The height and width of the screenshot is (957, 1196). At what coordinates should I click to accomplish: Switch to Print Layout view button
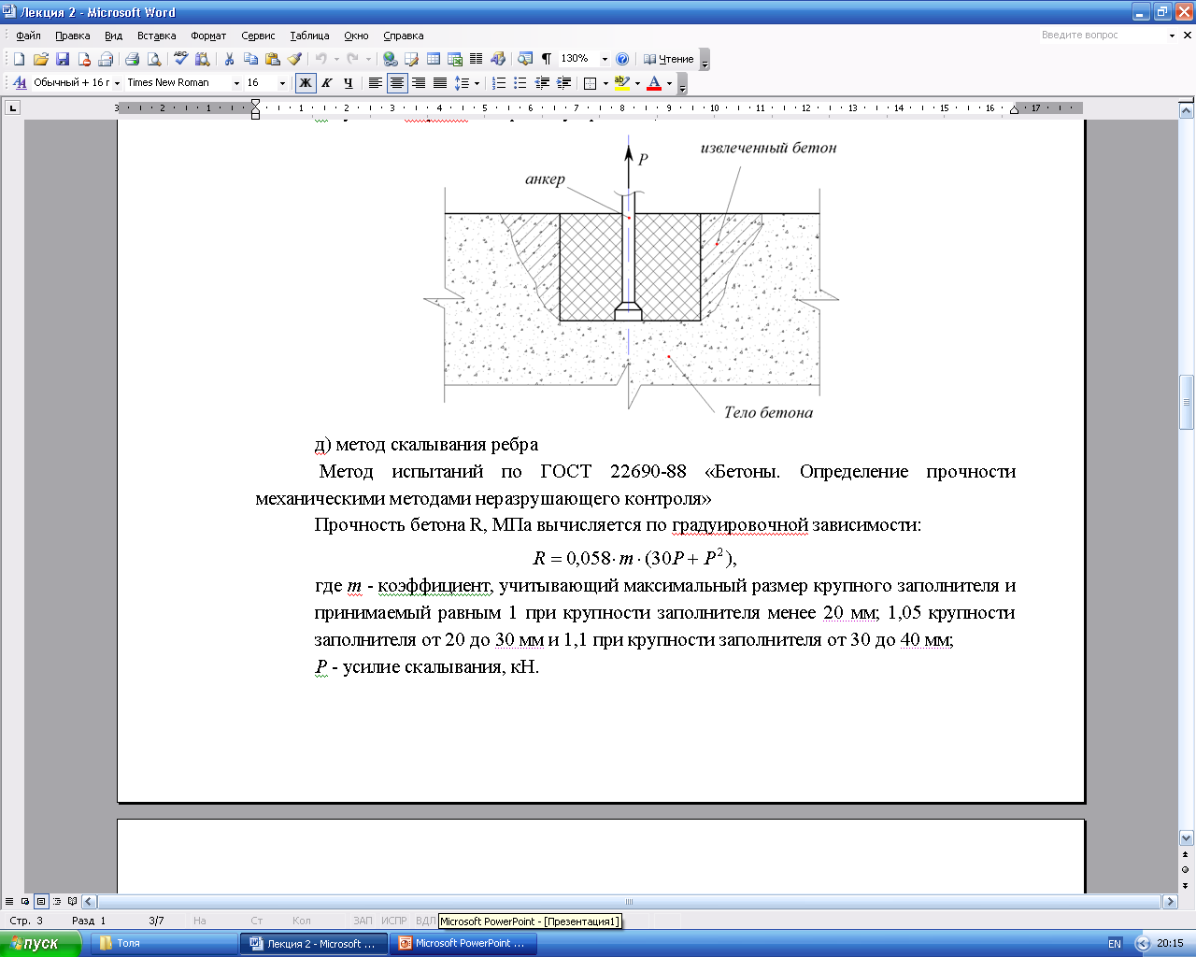[x=41, y=902]
